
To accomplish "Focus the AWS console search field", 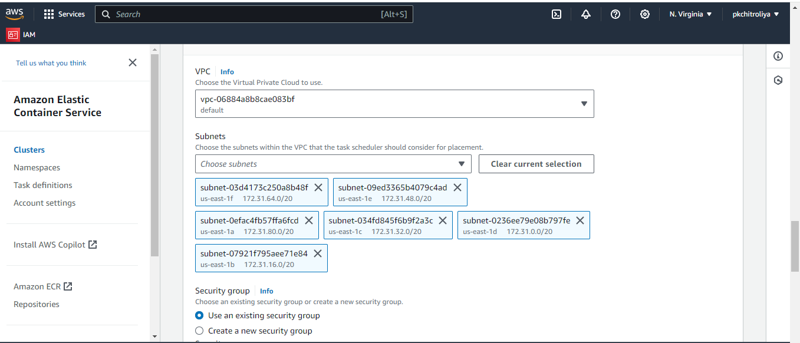I will pyautogui.click(x=254, y=14).
